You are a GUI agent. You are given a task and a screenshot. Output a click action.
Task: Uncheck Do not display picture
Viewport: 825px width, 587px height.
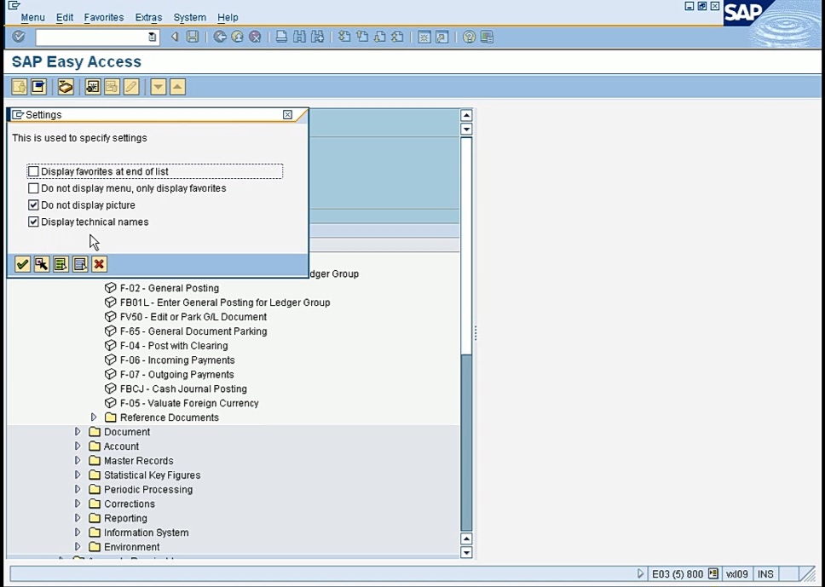pos(33,205)
